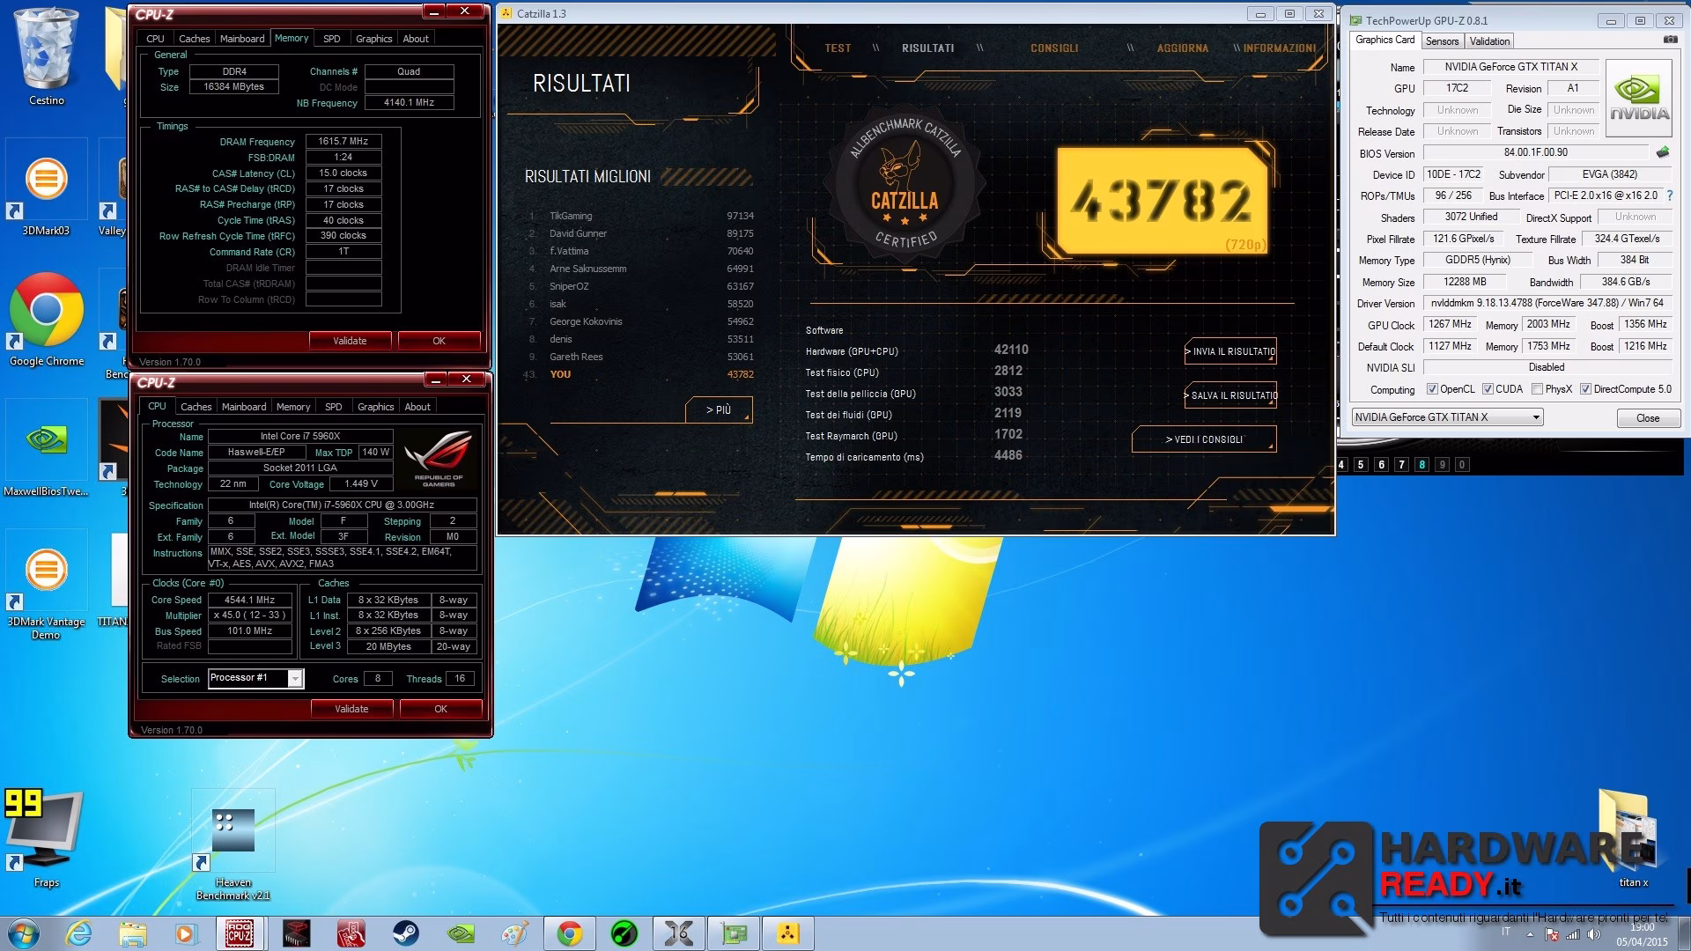Toggle the PhysX checkbox in GPU-Z
Viewport: 1691px width, 951px height.
[1537, 389]
